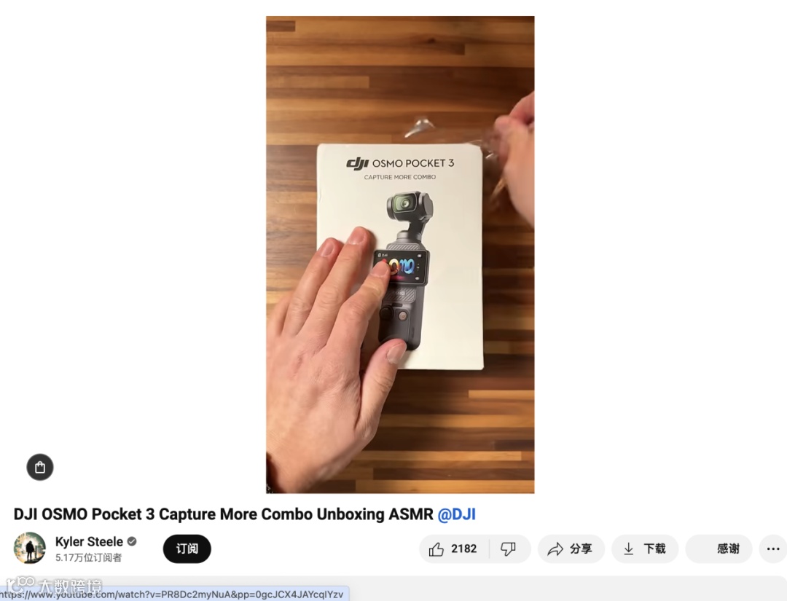The image size is (787, 601).
Task: Click the 感谢 thanks button
Action: [x=719, y=549]
